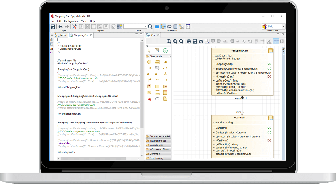Viewport: 336px width, 184px height.
Task: Pick the Package folder palette tool
Action: 165,99
